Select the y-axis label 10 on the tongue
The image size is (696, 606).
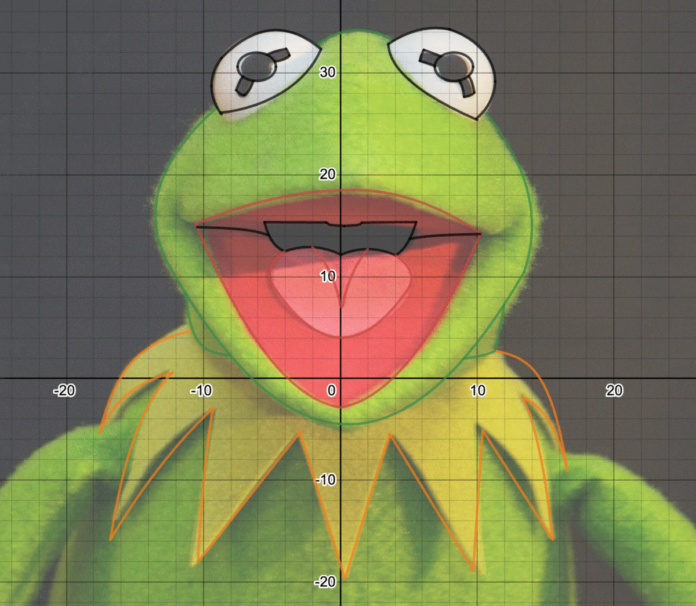(x=328, y=276)
